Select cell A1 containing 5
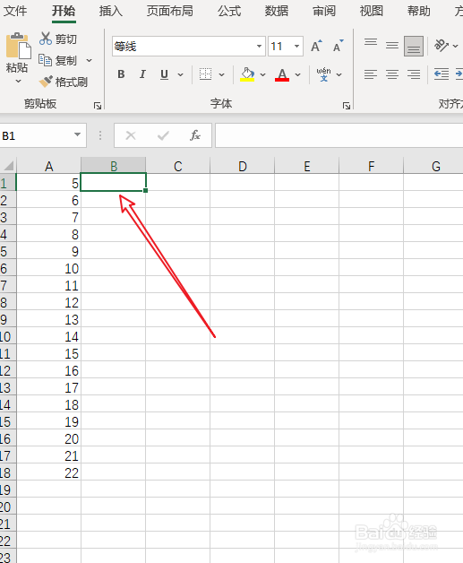 48,183
